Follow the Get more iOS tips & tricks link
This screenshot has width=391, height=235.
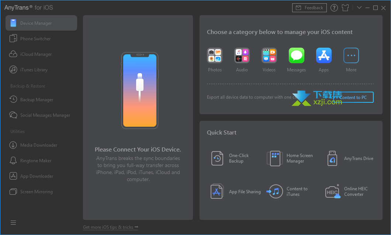click(110, 227)
